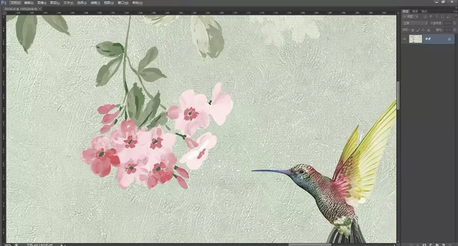Screen dimensions: 458x246
Task: Open the 文件 (File) menu
Action: pos(15,3)
